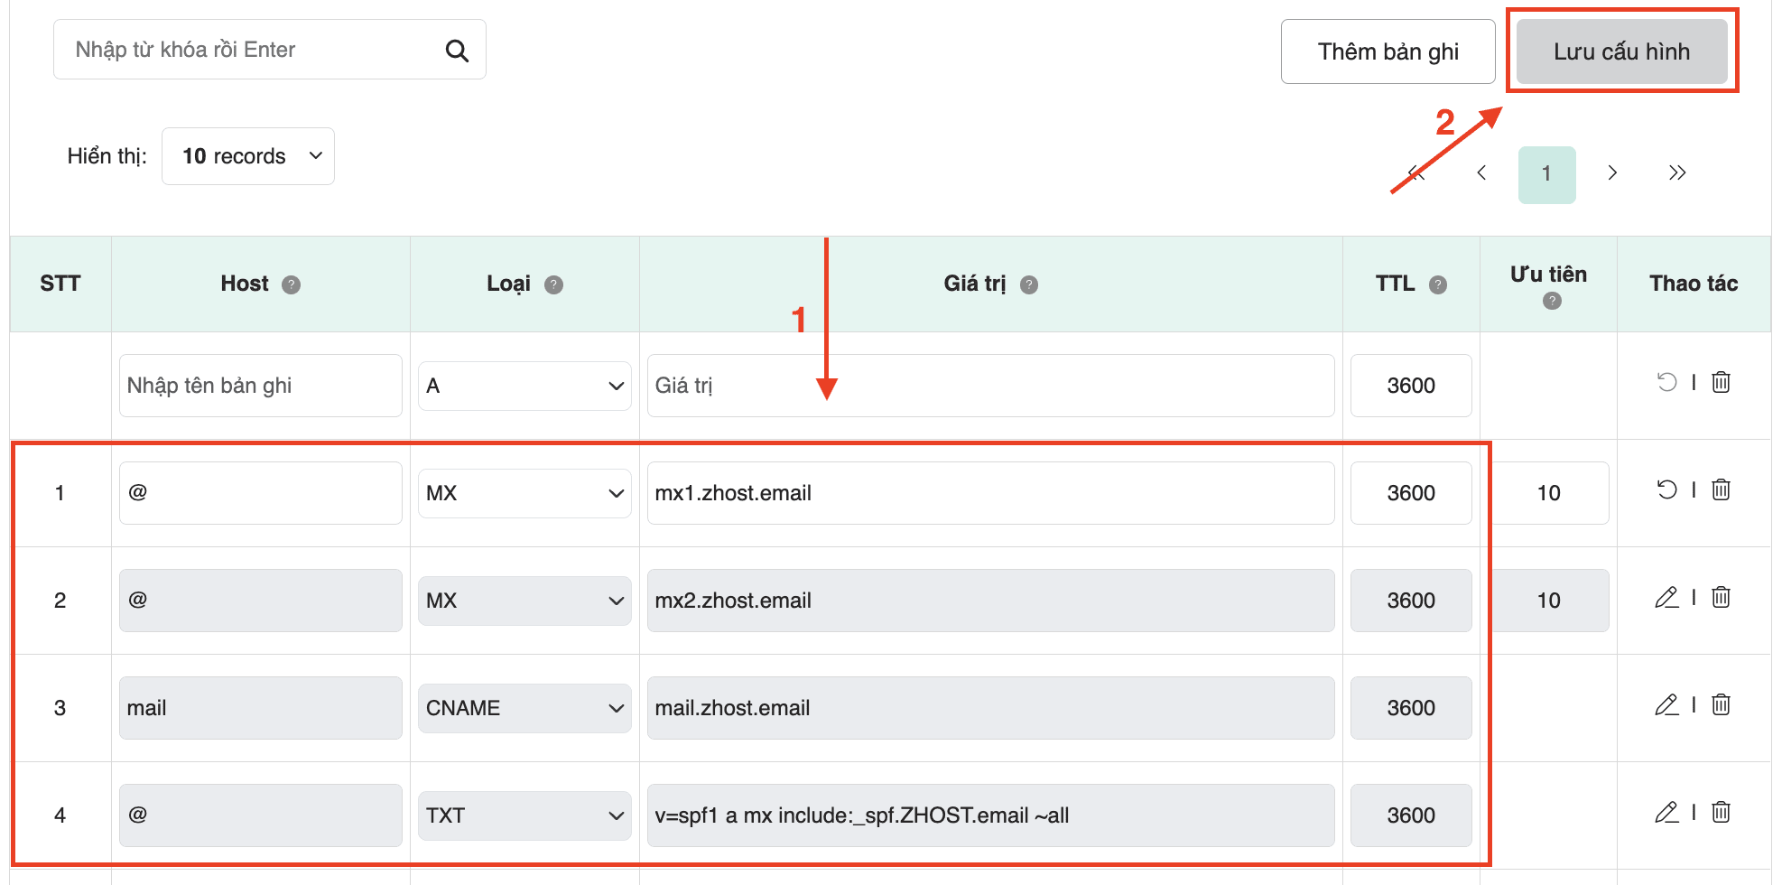Click the help icon beside Ưu tiên header
Image resolution: width=1782 pixels, height=885 pixels.
click(x=1550, y=303)
